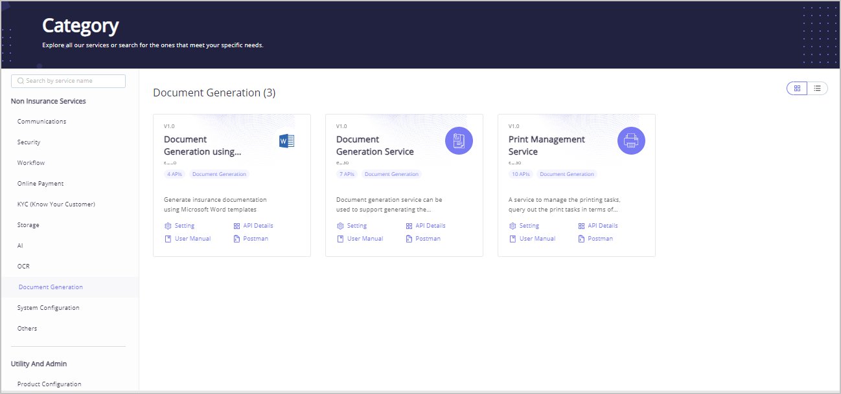Open User Manual for Document Generation using card

(x=192, y=239)
